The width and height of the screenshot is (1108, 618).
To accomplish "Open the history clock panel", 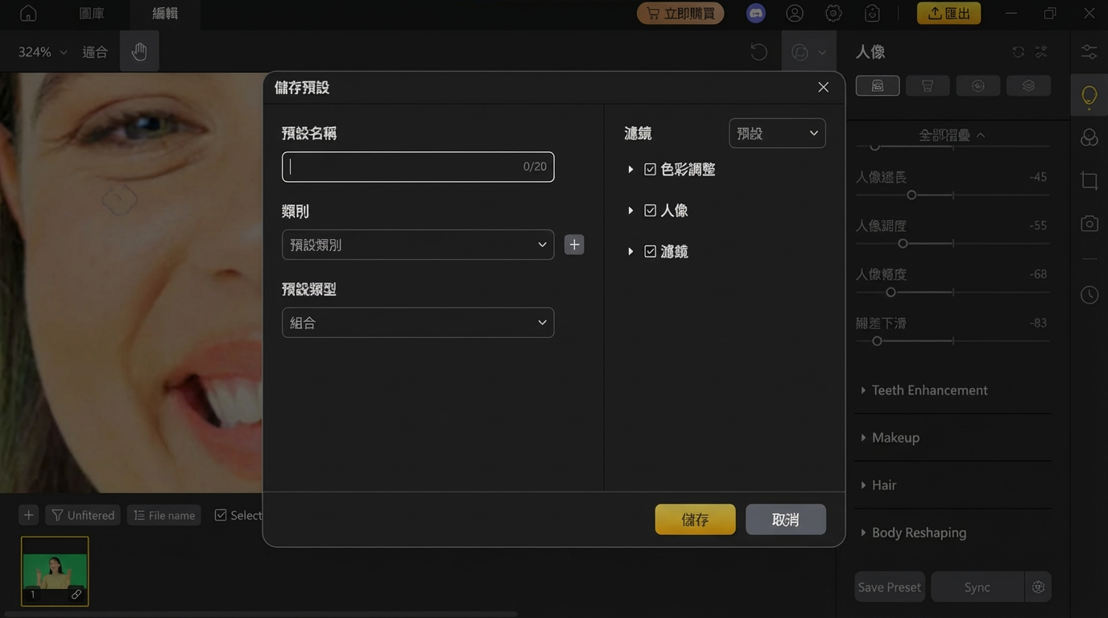I will (x=1089, y=295).
